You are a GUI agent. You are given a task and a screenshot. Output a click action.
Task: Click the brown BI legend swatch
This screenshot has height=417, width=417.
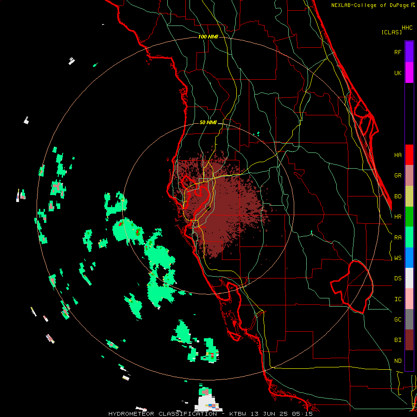[x=409, y=340]
